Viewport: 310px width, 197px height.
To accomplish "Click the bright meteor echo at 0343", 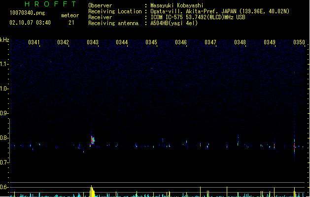I will pos(93,140).
